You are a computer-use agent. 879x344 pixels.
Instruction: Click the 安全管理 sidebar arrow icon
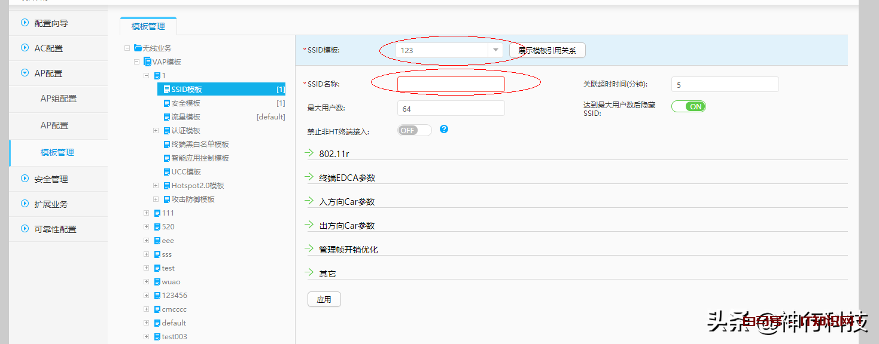point(25,179)
